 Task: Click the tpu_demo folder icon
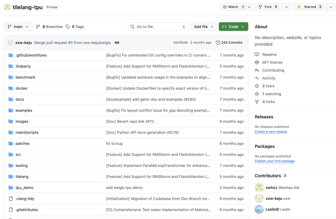coord(11,188)
